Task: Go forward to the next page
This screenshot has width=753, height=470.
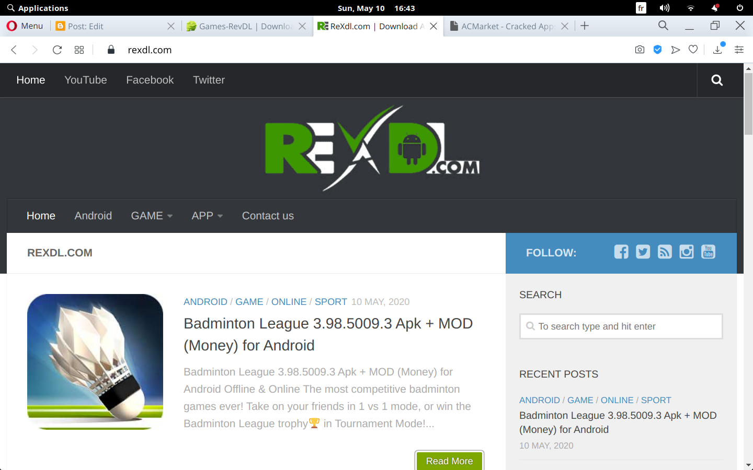Action: tap(35, 50)
